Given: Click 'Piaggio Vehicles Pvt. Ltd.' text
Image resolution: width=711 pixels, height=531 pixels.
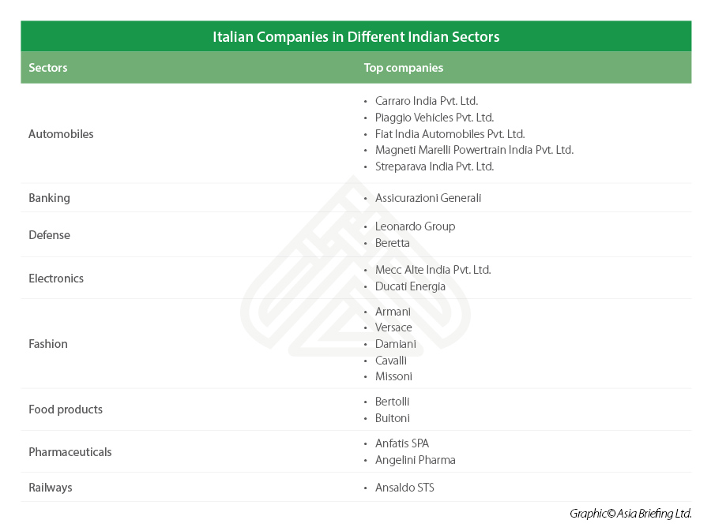Looking at the screenshot, I should click(x=434, y=118).
